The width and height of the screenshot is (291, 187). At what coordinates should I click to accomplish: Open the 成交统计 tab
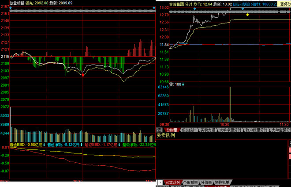pyautogui.click(x=188, y=130)
